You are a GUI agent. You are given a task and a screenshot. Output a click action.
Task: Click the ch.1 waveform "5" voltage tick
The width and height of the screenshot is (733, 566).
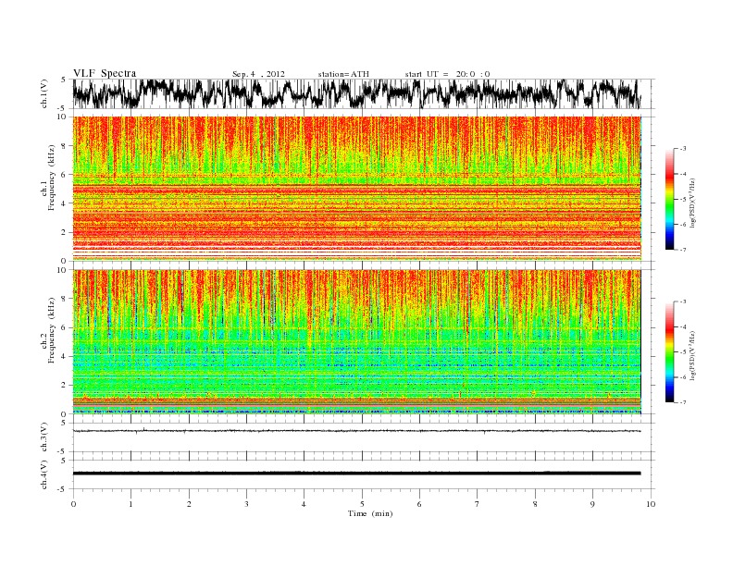click(63, 80)
